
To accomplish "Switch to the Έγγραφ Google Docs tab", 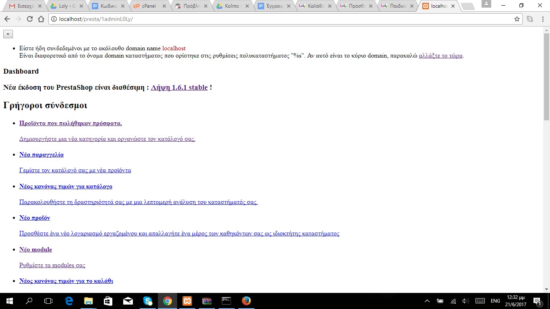I will click(273, 6).
